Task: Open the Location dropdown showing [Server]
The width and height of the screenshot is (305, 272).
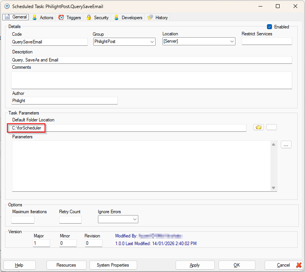Action: point(199,41)
